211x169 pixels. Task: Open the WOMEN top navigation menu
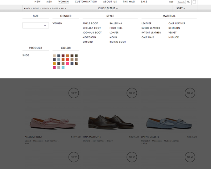[x=64, y=2]
